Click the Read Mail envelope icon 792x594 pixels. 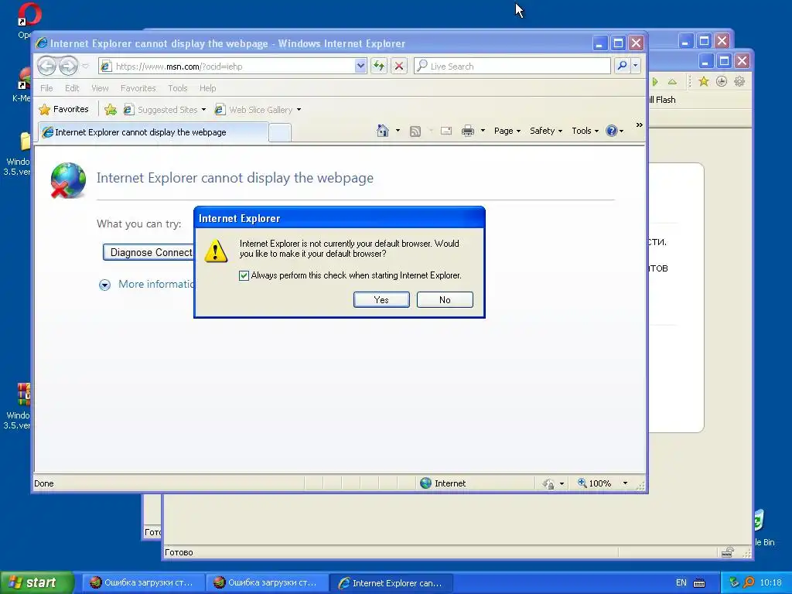pyautogui.click(x=446, y=131)
